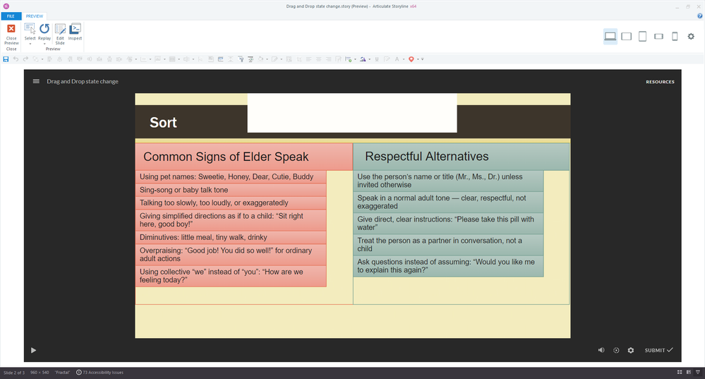Switch to phone portrait preview
Viewport: 705px width, 379px height.
[674, 37]
